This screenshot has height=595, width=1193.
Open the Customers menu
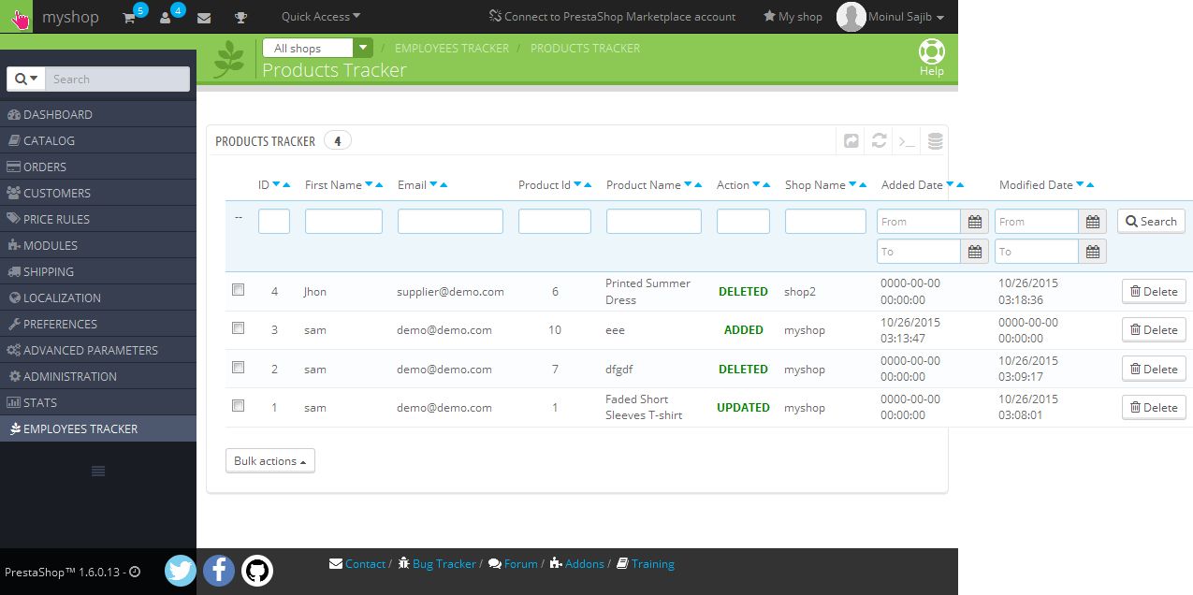[x=98, y=193]
